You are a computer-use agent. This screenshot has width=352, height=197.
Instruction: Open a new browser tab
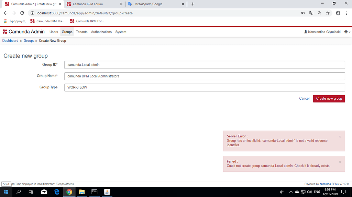click(192, 4)
